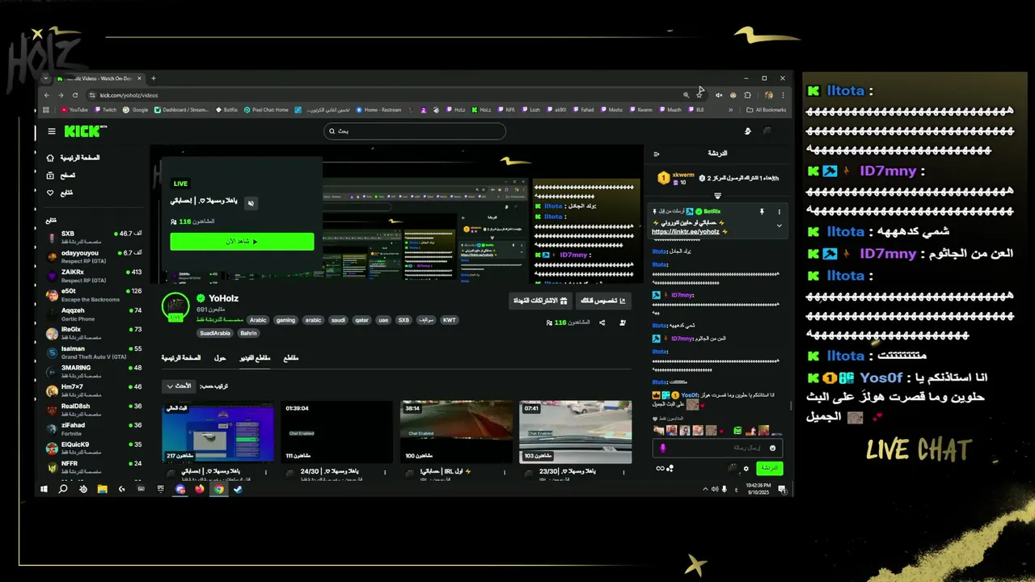Expand the hidden bookmarks overflow chevron

(x=731, y=110)
